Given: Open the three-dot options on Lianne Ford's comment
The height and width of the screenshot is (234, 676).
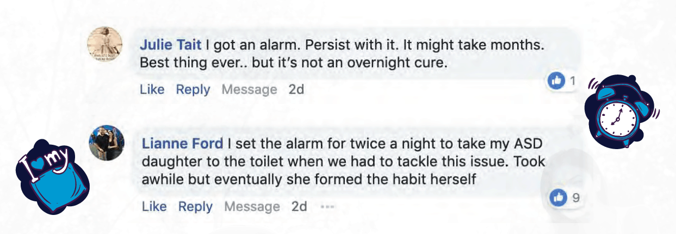Looking at the screenshot, I should click(327, 207).
